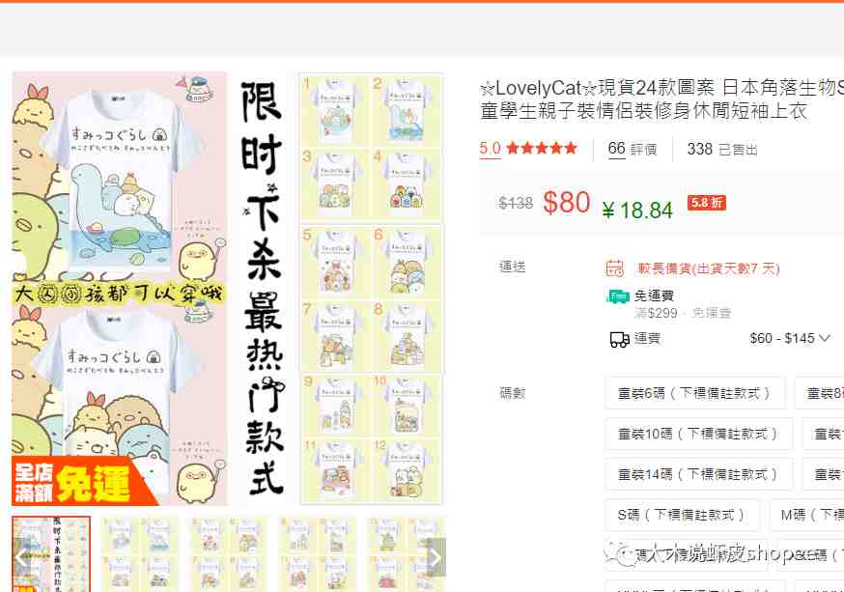844x592 pixels.
Task: Show next thumbnails with right arrow
Action: (436, 556)
